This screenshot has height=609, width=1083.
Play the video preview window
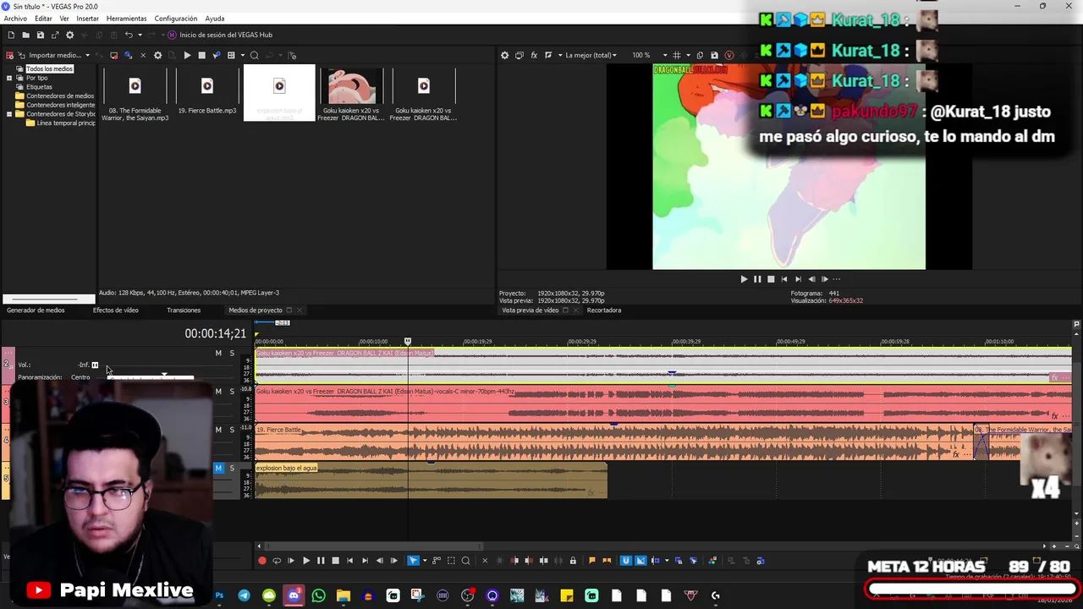744,279
